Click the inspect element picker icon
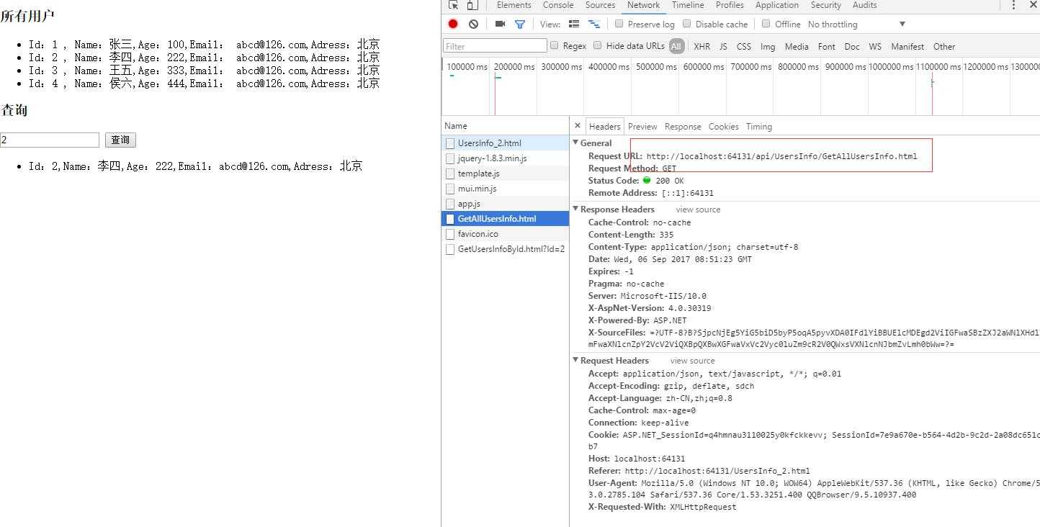 453,5
